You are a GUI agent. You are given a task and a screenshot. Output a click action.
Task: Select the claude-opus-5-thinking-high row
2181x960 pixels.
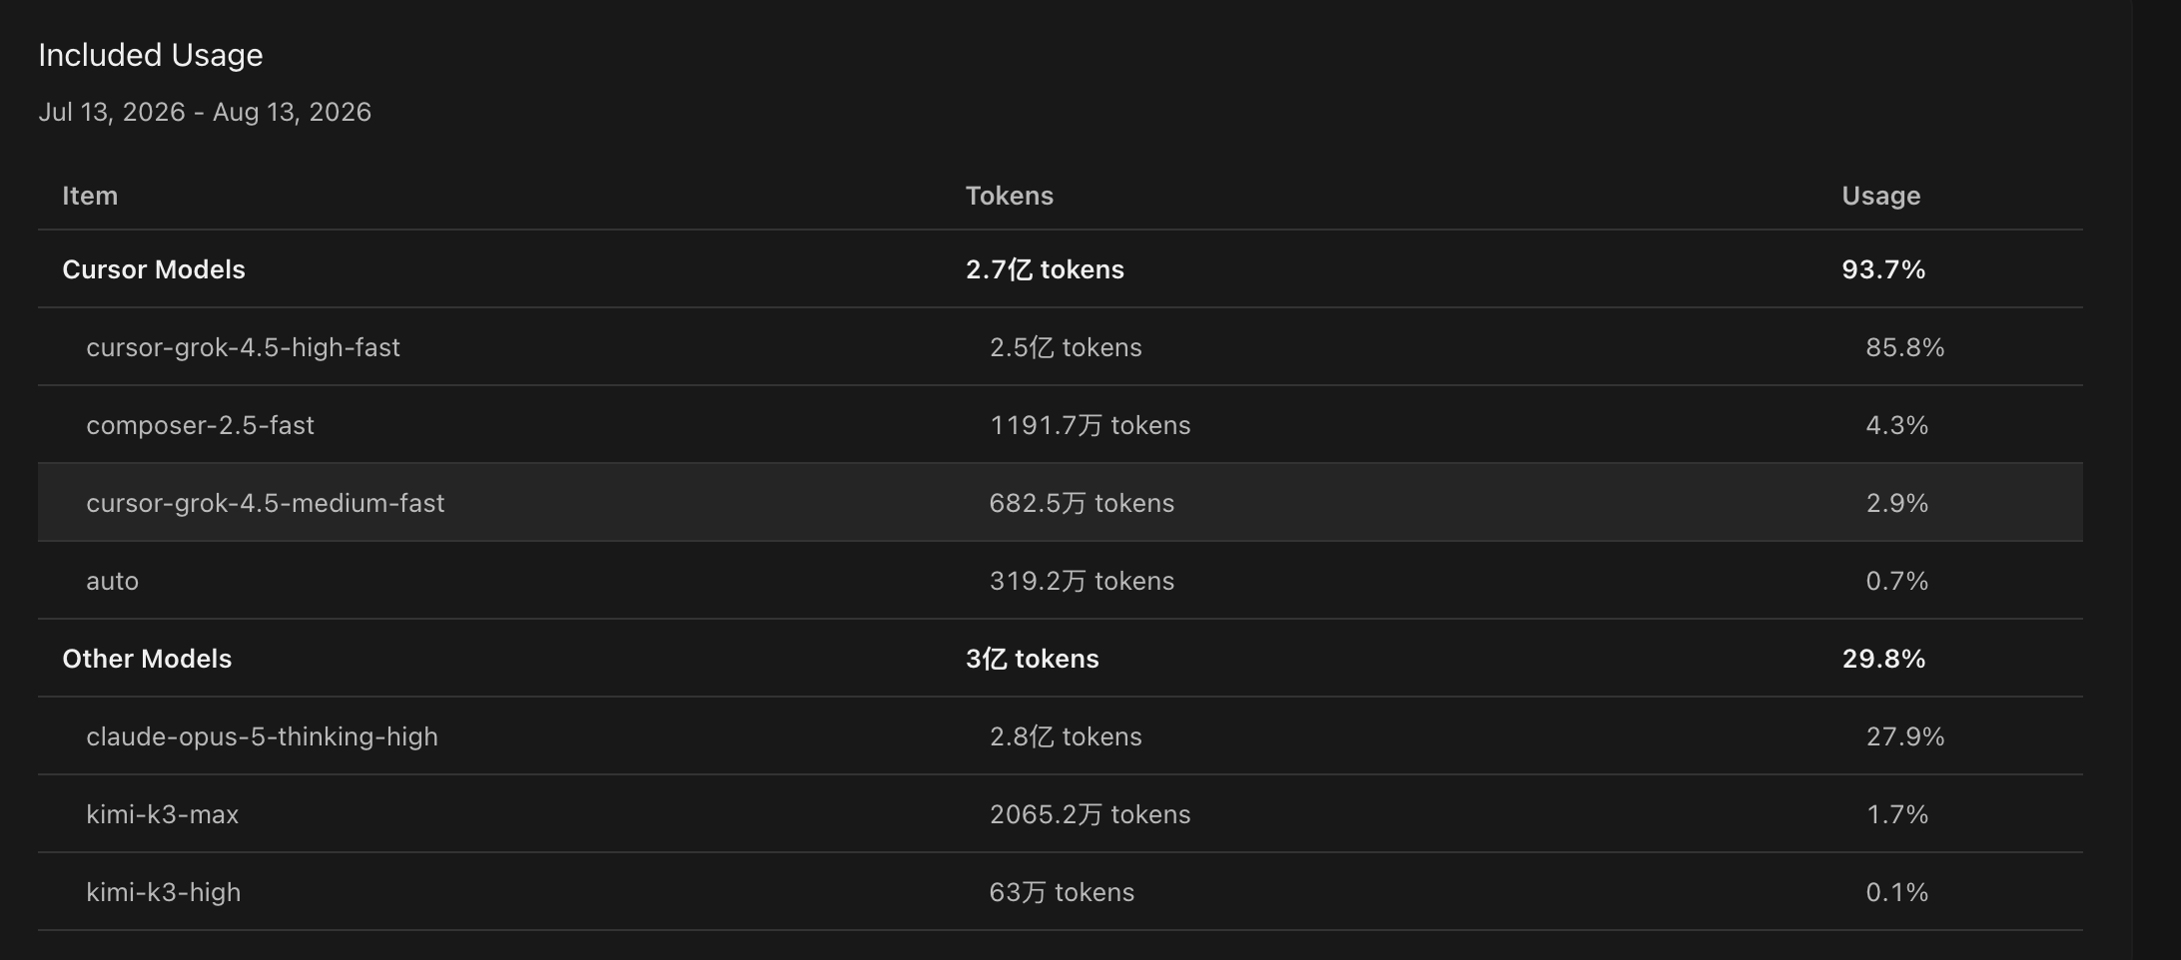(x=1061, y=736)
